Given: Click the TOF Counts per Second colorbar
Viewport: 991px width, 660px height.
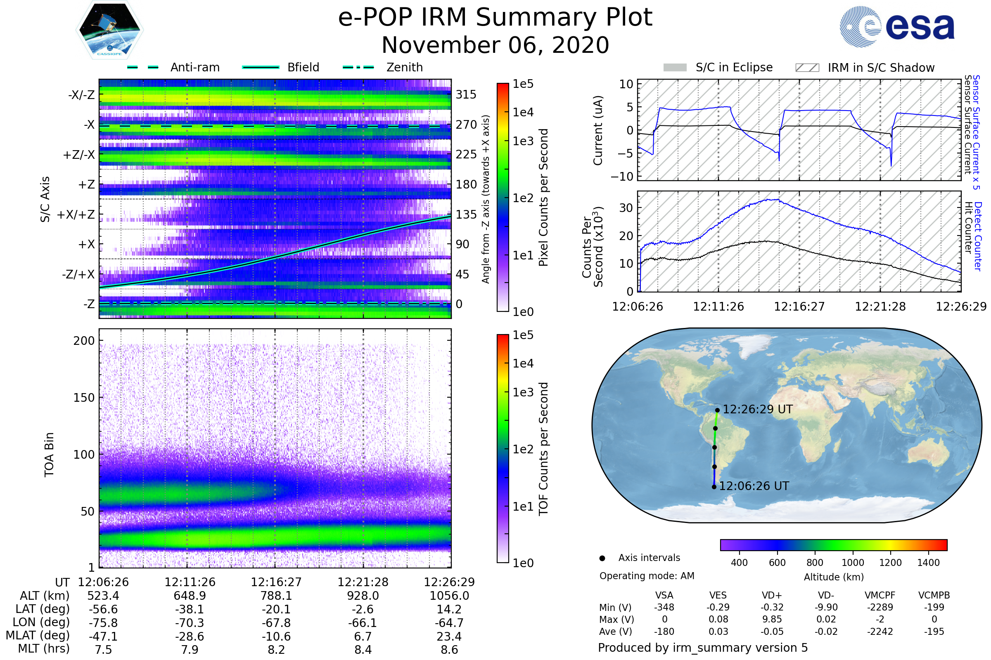Looking at the screenshot, I should [503, 448].
